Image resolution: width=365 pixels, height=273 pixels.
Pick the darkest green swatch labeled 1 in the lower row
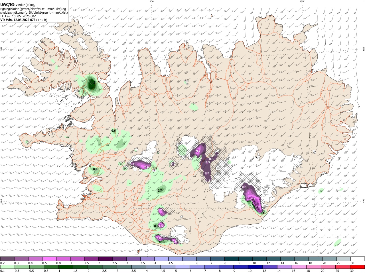pos(66,267)
